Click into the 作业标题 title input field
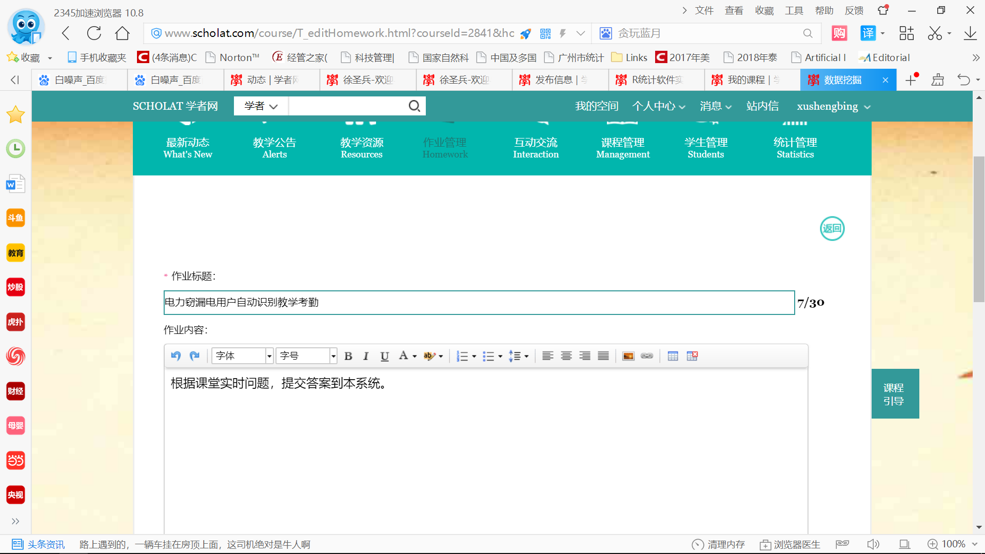Viewport: 985px width, 554px height. (479, 303)
